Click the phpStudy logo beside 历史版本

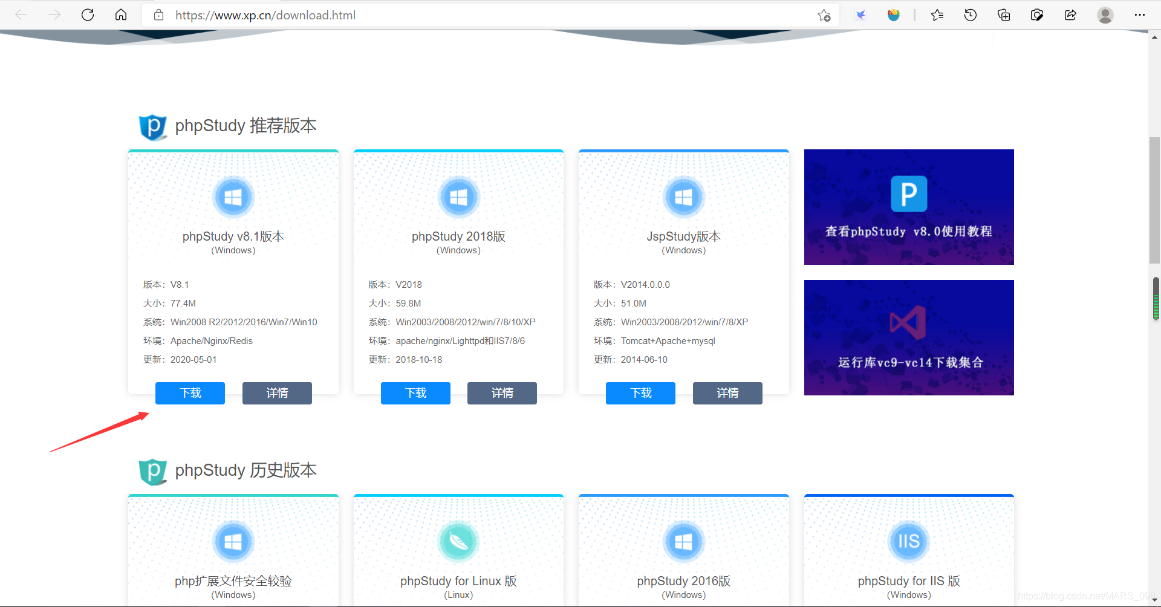pos(153,472)
